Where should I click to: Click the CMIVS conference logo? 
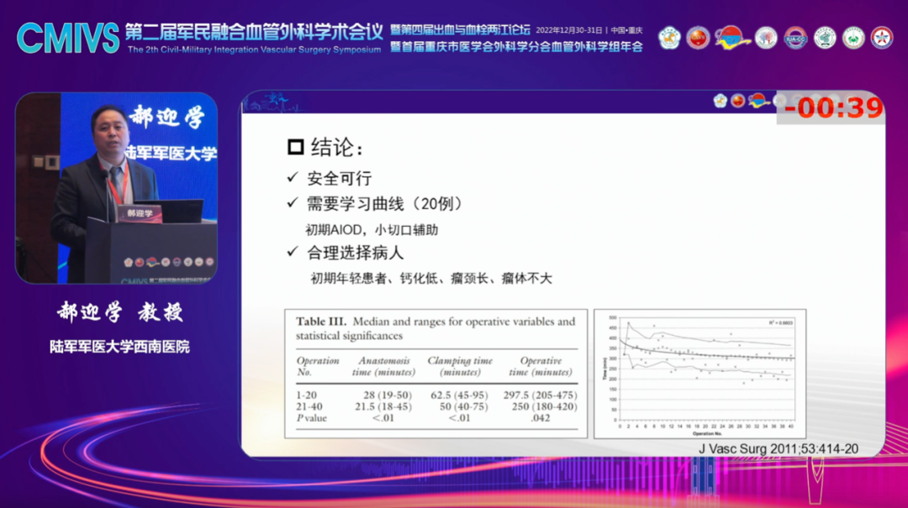[68, 38]
